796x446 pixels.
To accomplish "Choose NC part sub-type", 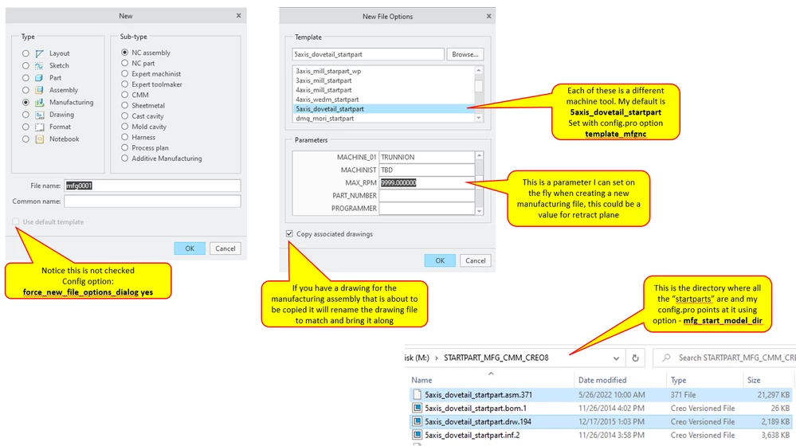I will point(124,63).
